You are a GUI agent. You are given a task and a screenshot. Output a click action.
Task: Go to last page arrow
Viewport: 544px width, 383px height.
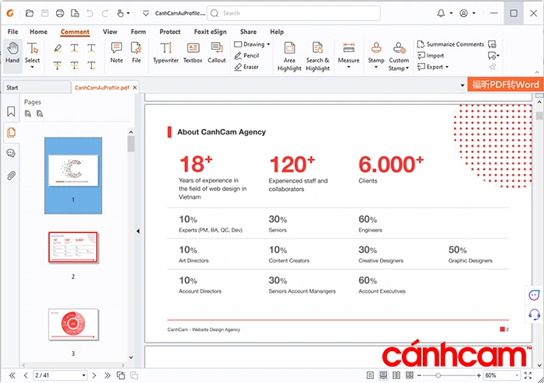107,375
